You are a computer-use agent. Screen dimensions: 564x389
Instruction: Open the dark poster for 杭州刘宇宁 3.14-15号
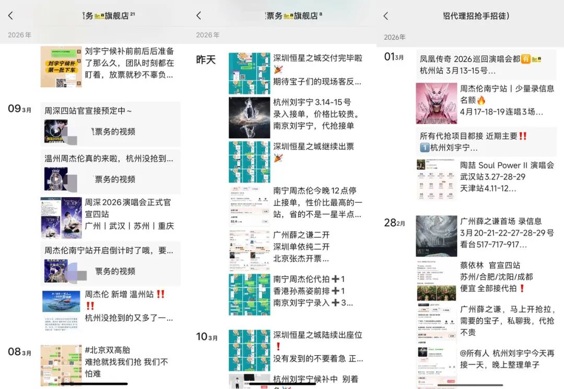[x=249, y=117]
